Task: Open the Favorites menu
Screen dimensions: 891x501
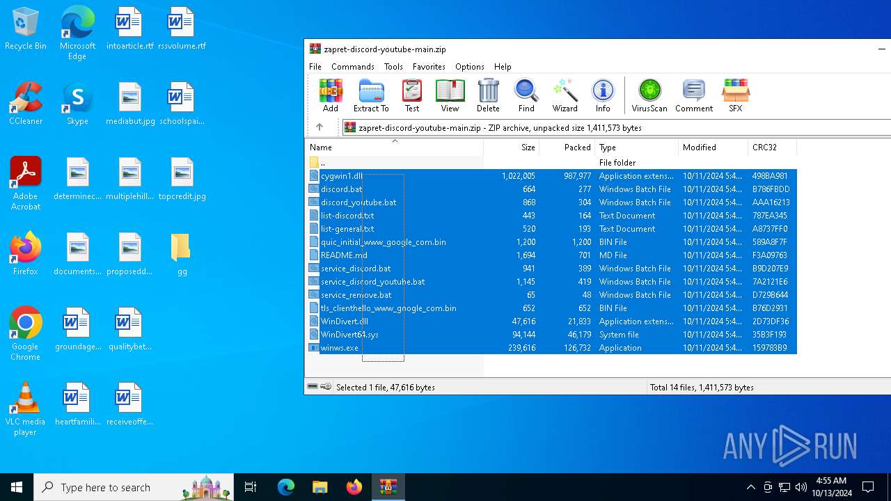Action: click(429, 67)
